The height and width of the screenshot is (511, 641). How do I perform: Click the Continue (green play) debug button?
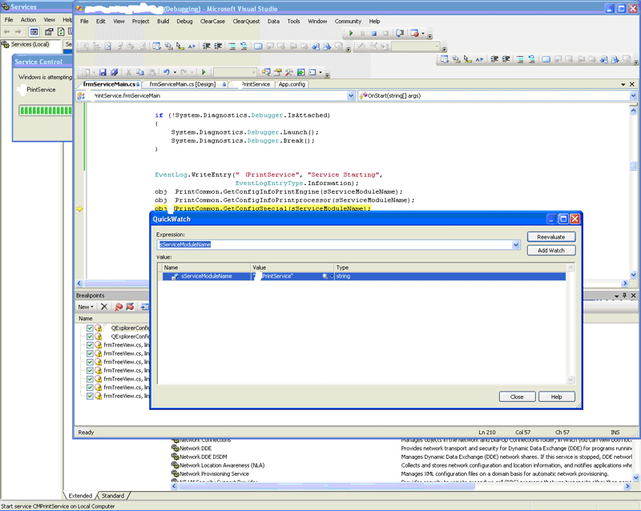[x=351, y=34]
